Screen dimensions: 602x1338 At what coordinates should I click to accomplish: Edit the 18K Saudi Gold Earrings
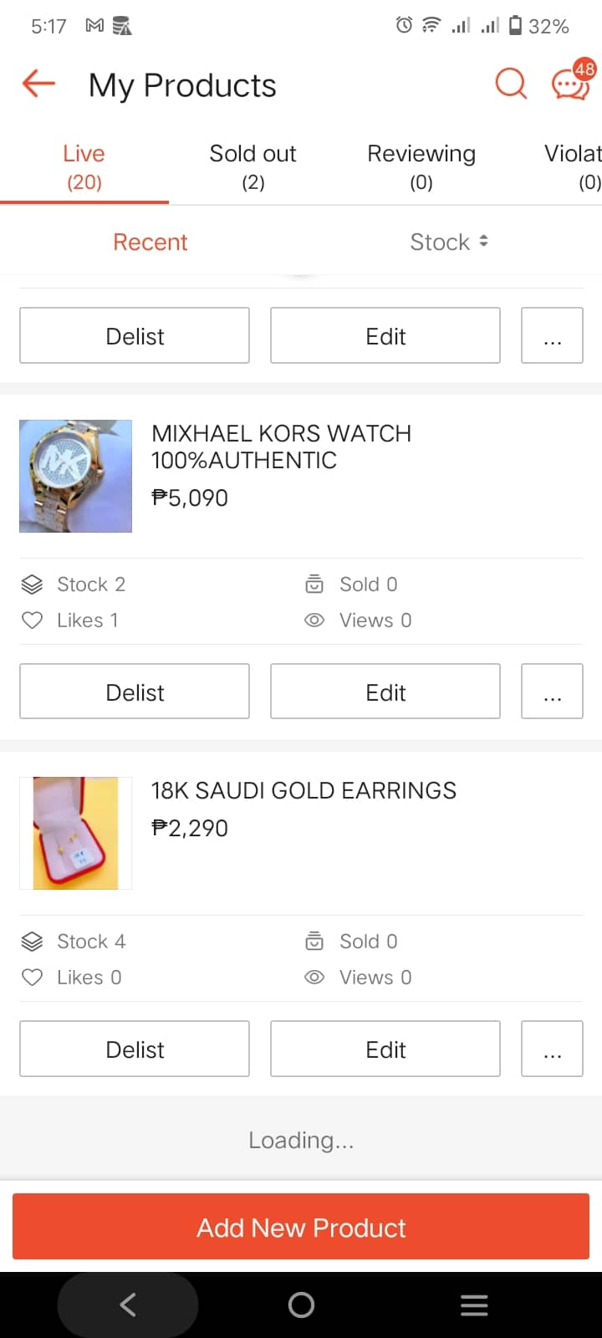[x=385, y=1049]
